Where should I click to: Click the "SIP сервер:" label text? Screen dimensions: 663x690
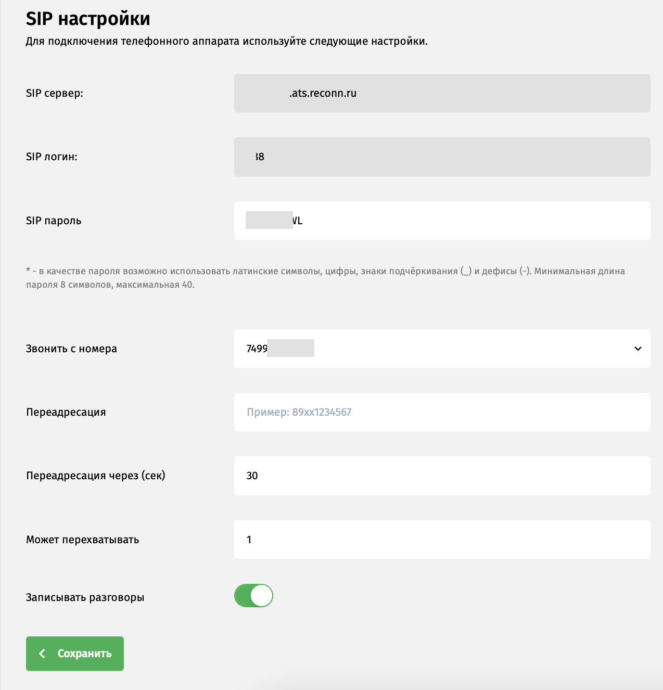(x=55, y=94)
